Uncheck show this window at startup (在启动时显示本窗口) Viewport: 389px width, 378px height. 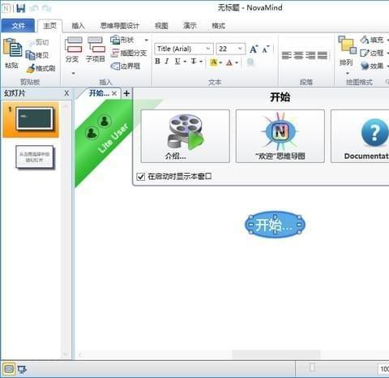pyautogui.click(x=141, y=177)
